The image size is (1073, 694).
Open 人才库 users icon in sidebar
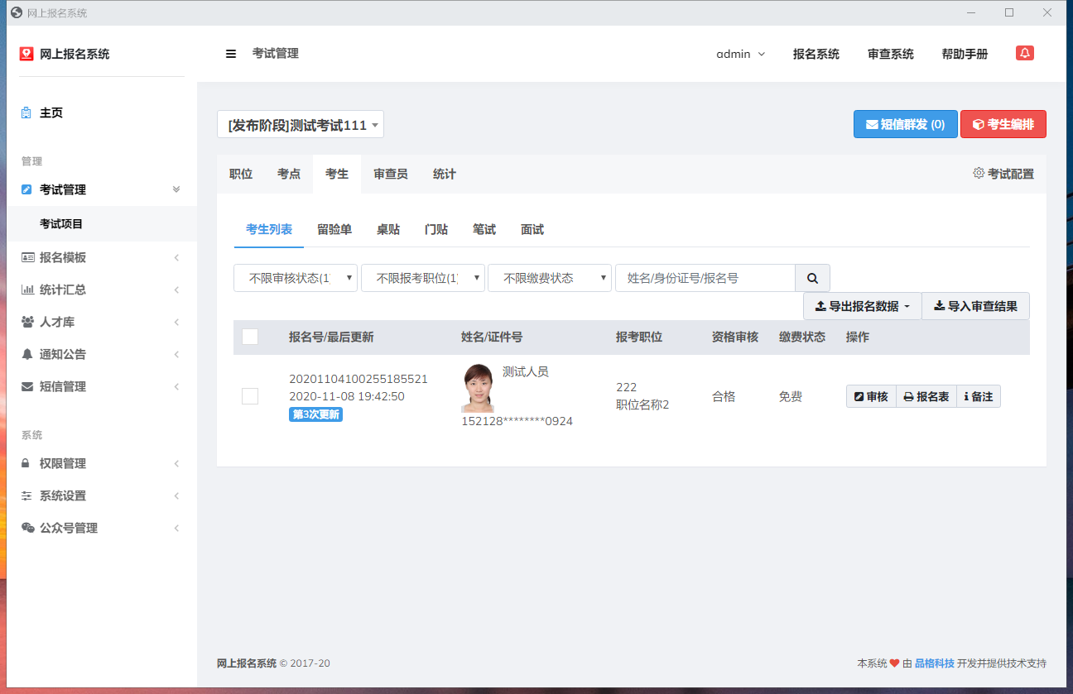point(27,322)
